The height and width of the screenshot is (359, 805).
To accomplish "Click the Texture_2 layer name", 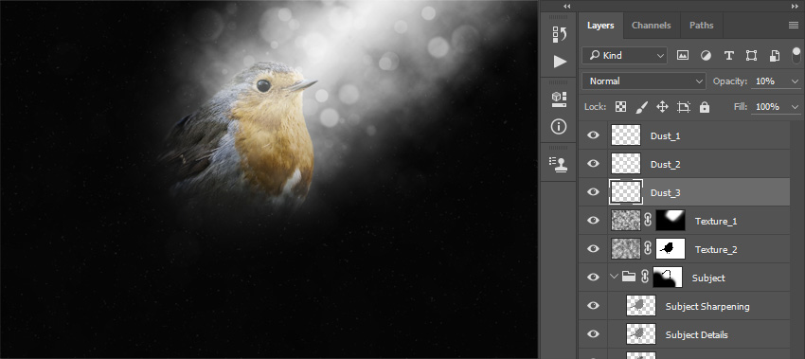I will [x=716, y=250].
